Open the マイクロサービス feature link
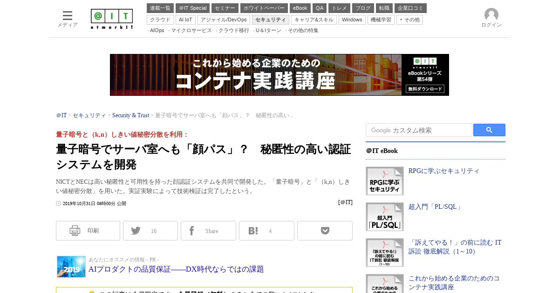559x293 pixels. (191, 30)
